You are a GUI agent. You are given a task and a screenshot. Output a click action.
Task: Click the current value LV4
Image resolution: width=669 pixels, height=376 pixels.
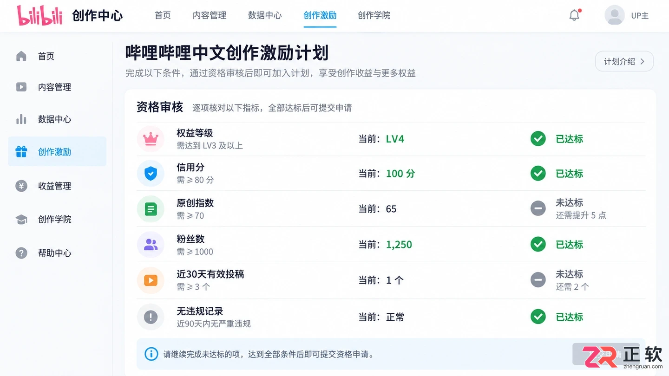tap(395, 139)
